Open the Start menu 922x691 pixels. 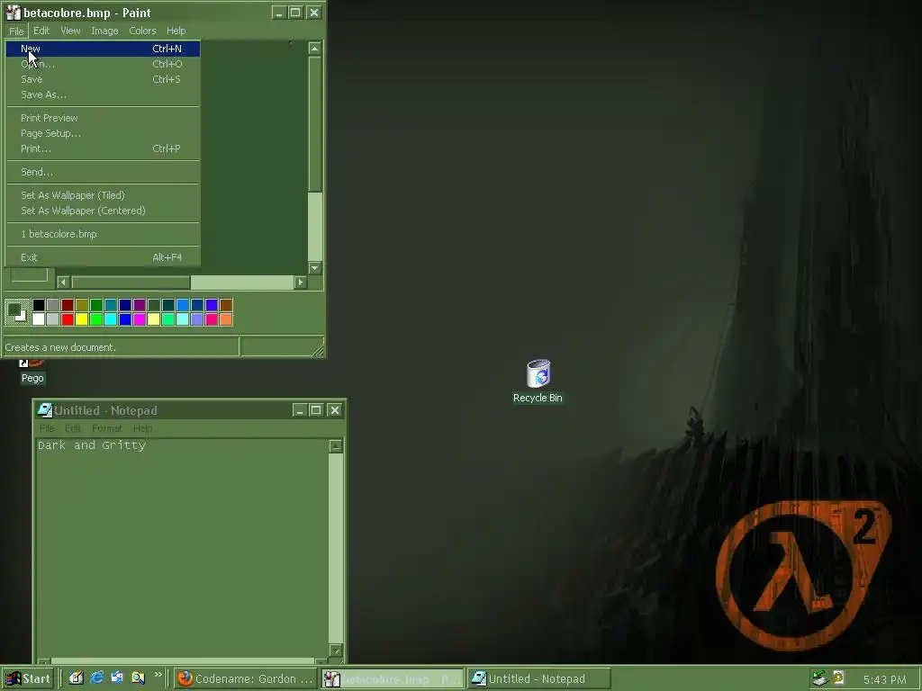coord(28,678)
